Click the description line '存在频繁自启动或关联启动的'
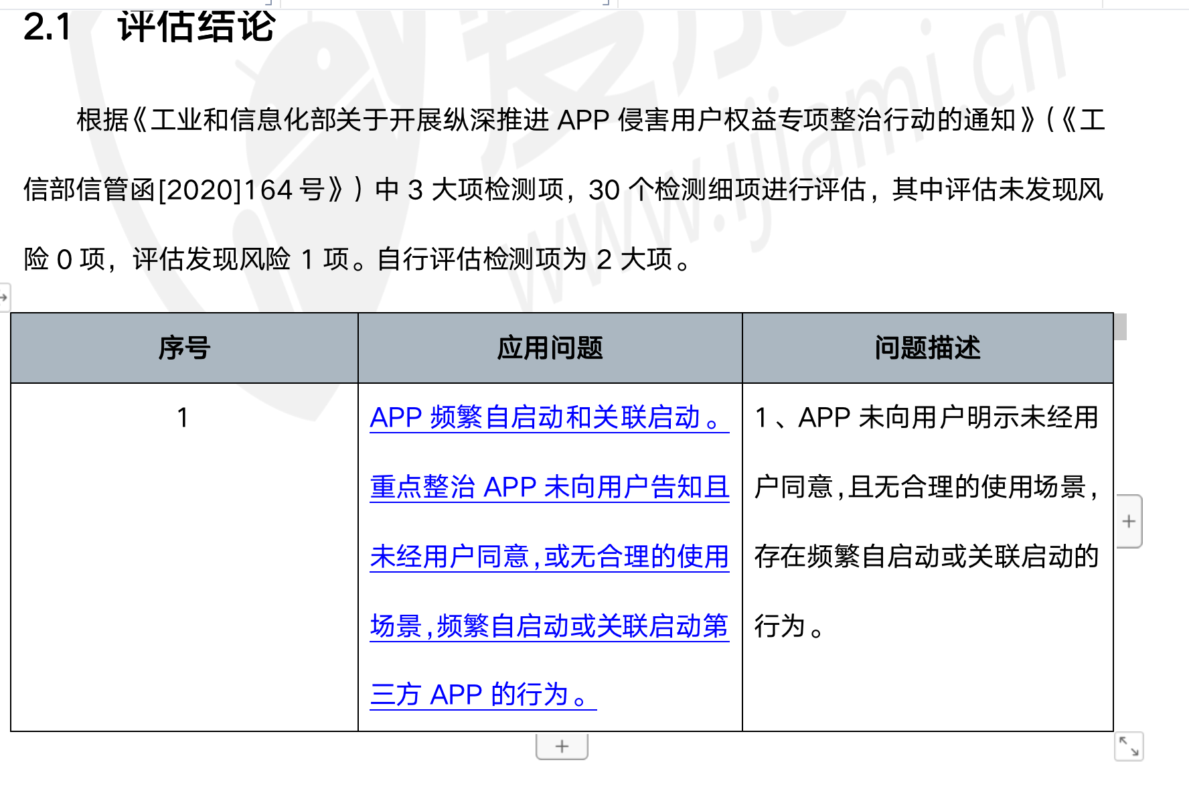Screen dimensions: 1189x797 click(x=927, y=557)
